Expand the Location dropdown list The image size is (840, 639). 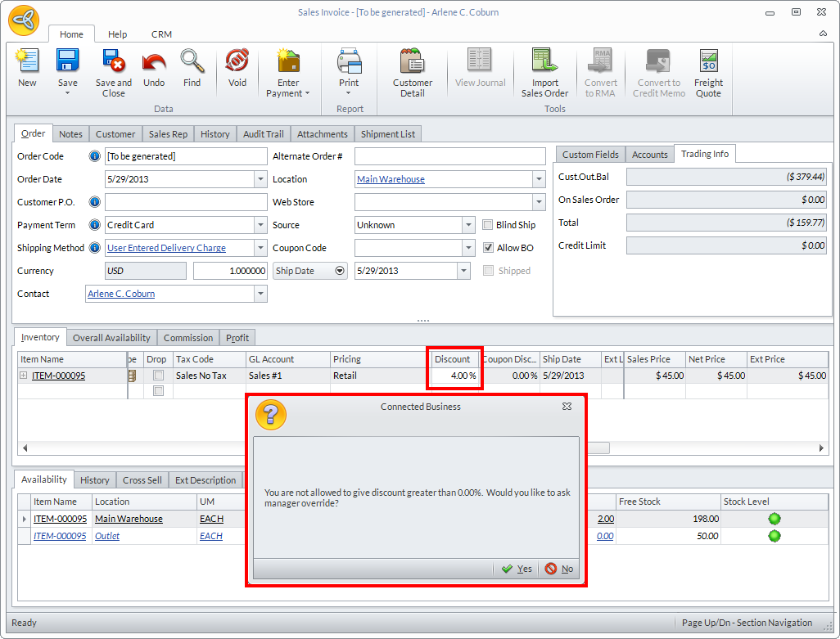click(538, 179)
